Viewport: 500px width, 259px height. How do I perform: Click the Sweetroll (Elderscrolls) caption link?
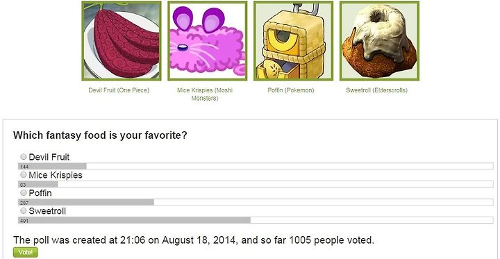(377, 90)
